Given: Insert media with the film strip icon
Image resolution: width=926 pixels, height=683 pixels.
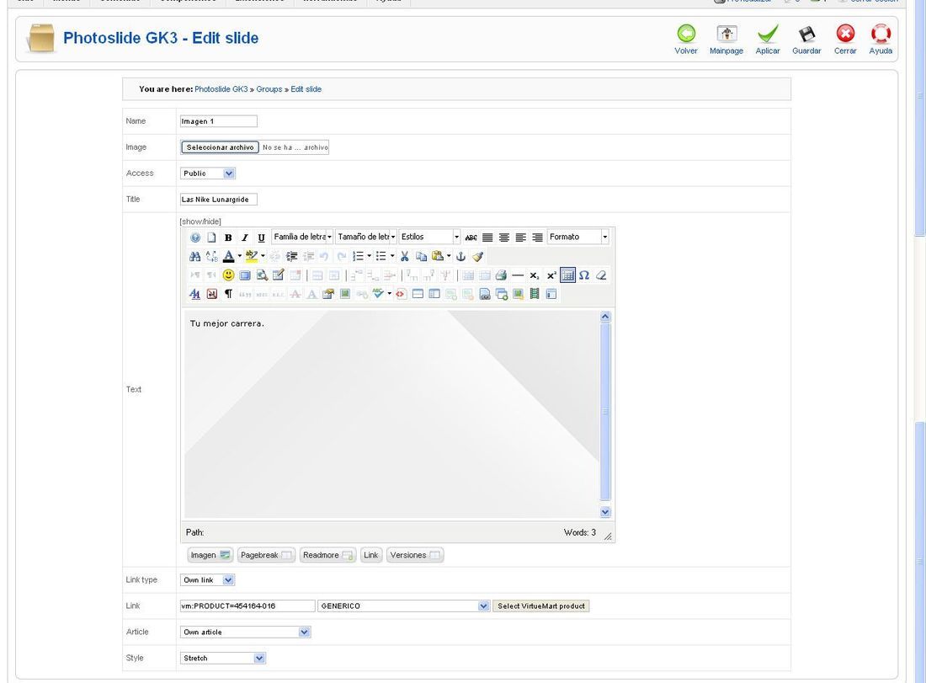Looking at the screenshot, I should [535, 294].
